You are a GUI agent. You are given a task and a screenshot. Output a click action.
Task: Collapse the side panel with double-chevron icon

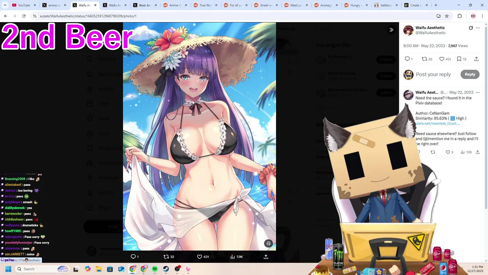391,30
